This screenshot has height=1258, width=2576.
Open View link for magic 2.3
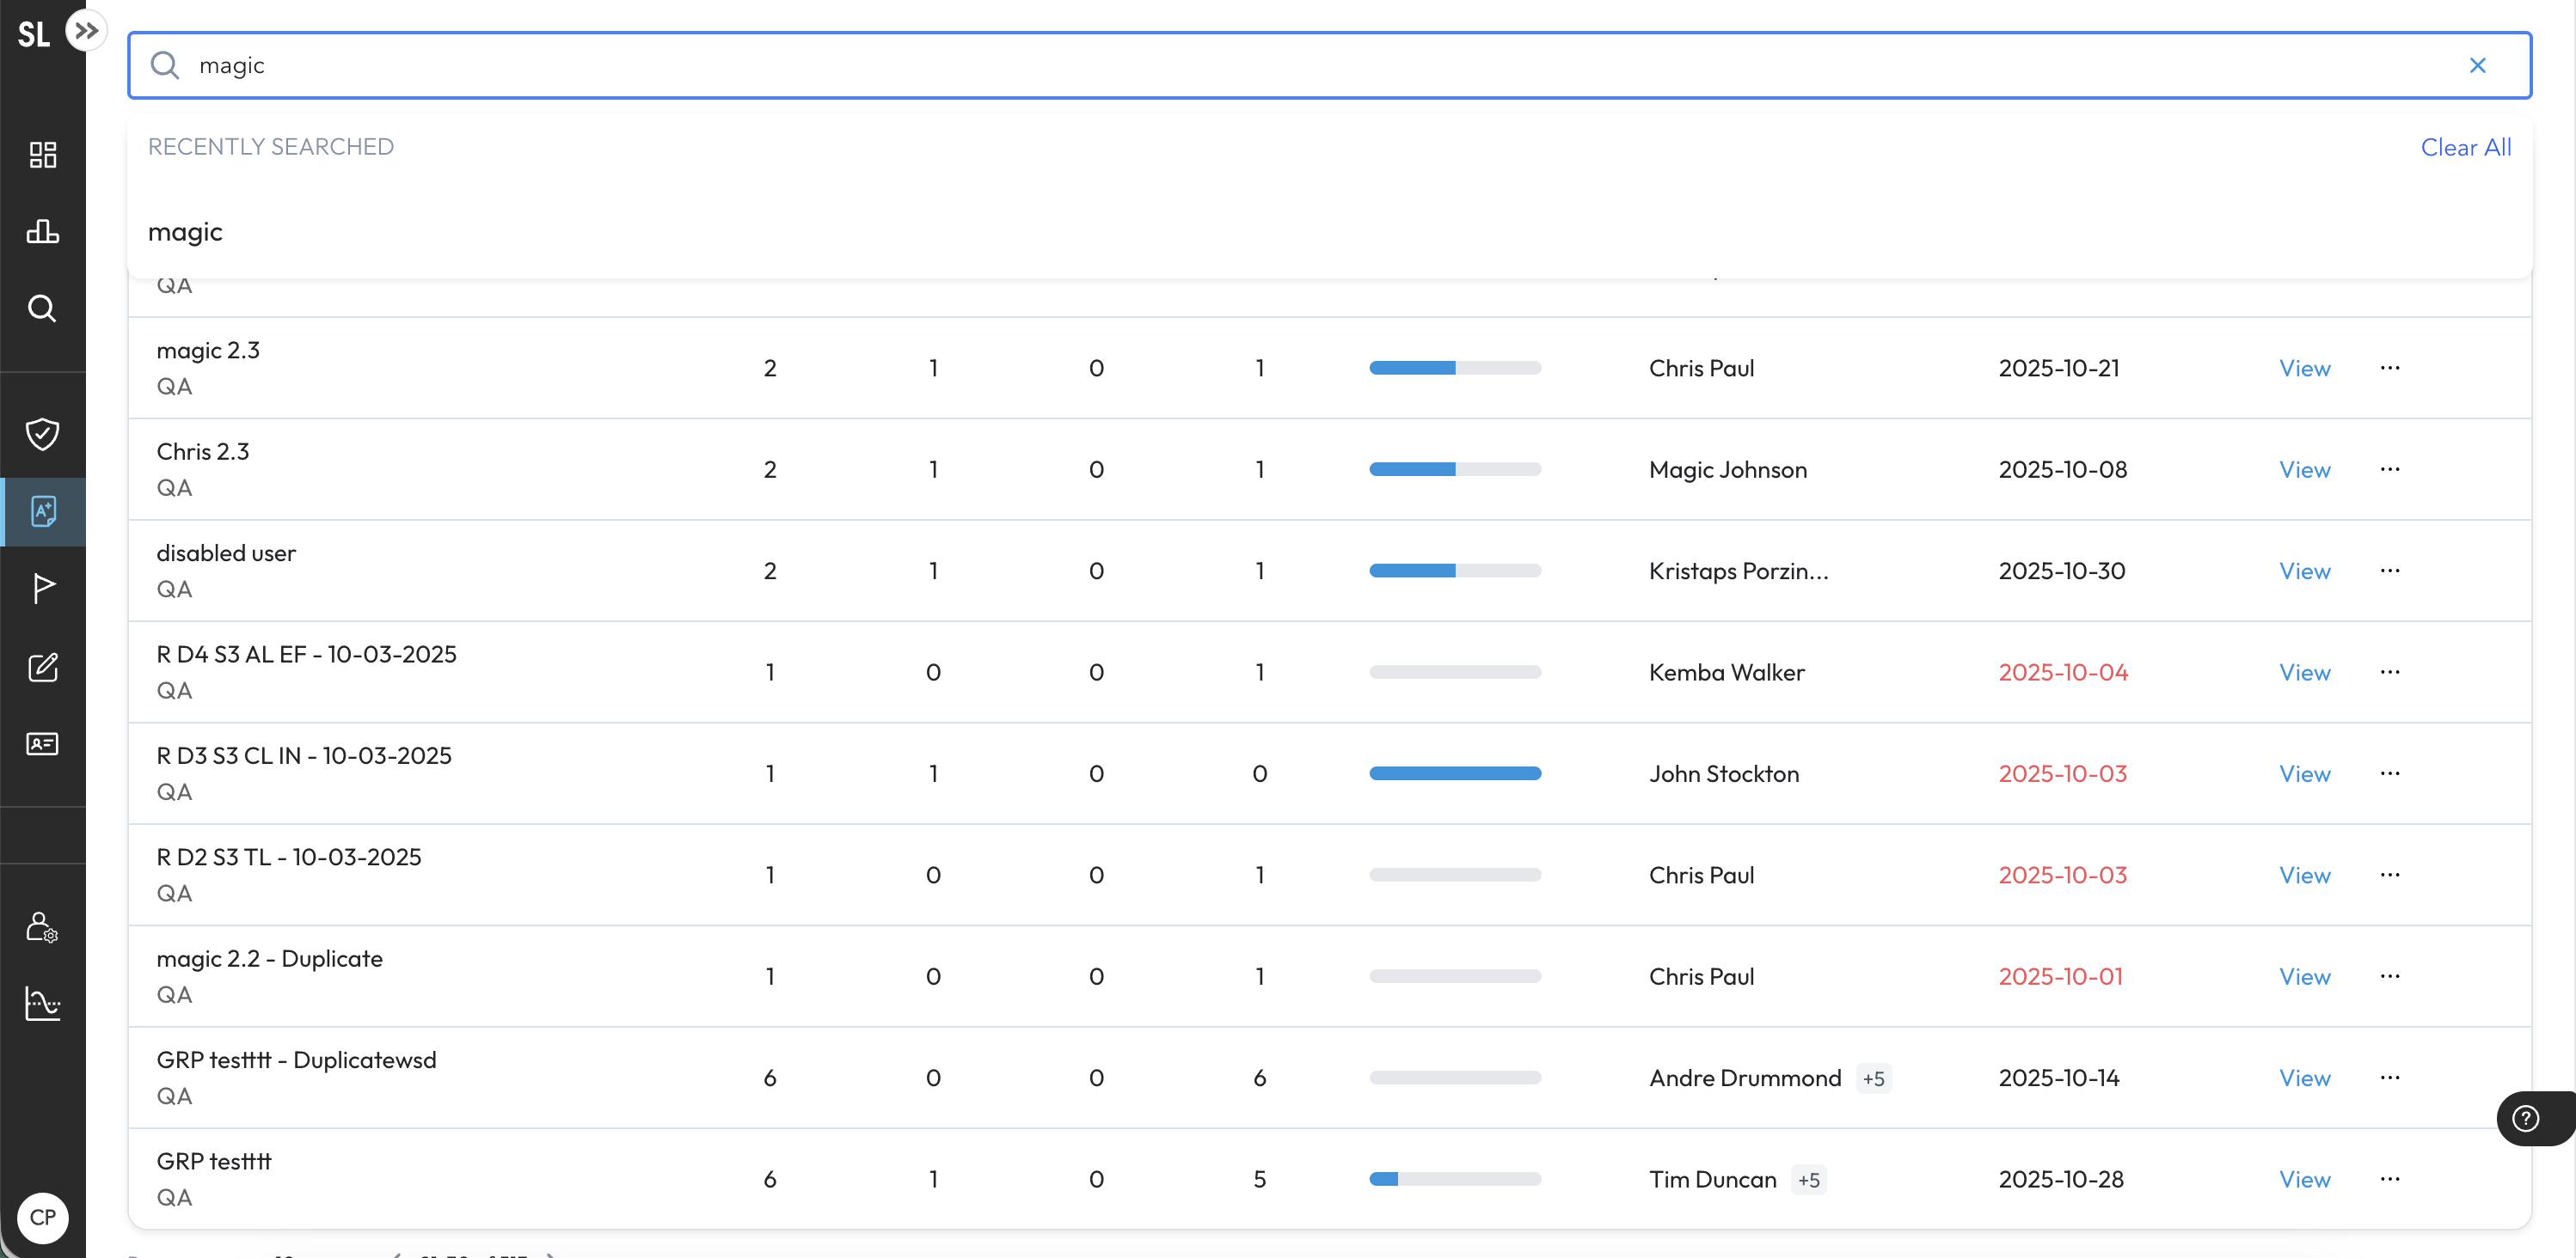tap(2304, 369)
